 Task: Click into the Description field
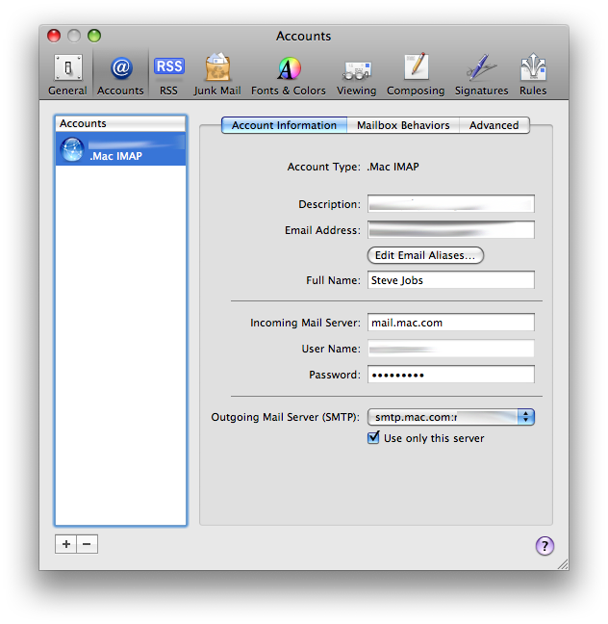[451, 204]
